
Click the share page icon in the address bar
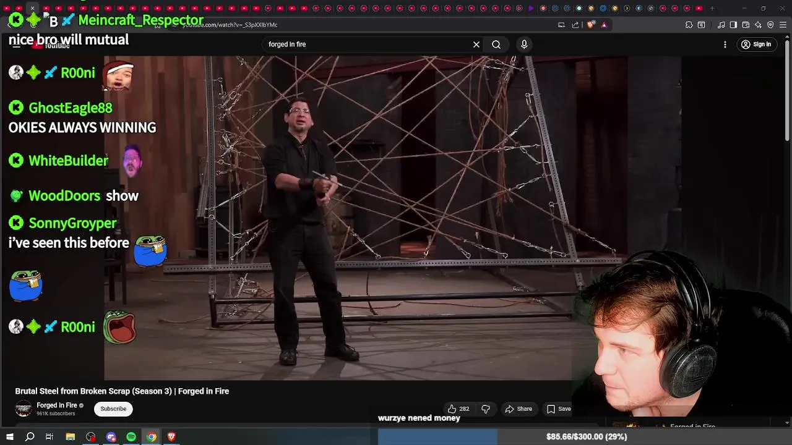click(x=575, y=25)
